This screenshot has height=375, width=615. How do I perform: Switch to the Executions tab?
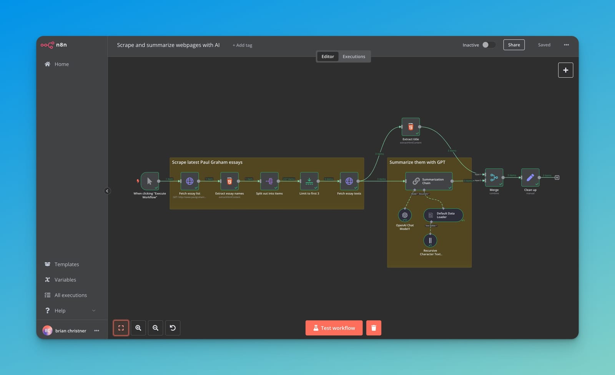tap(353, 56)
